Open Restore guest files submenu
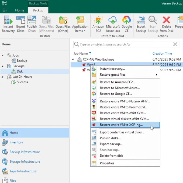Viewport: 183px width, 183px height. tap(125, 75)
